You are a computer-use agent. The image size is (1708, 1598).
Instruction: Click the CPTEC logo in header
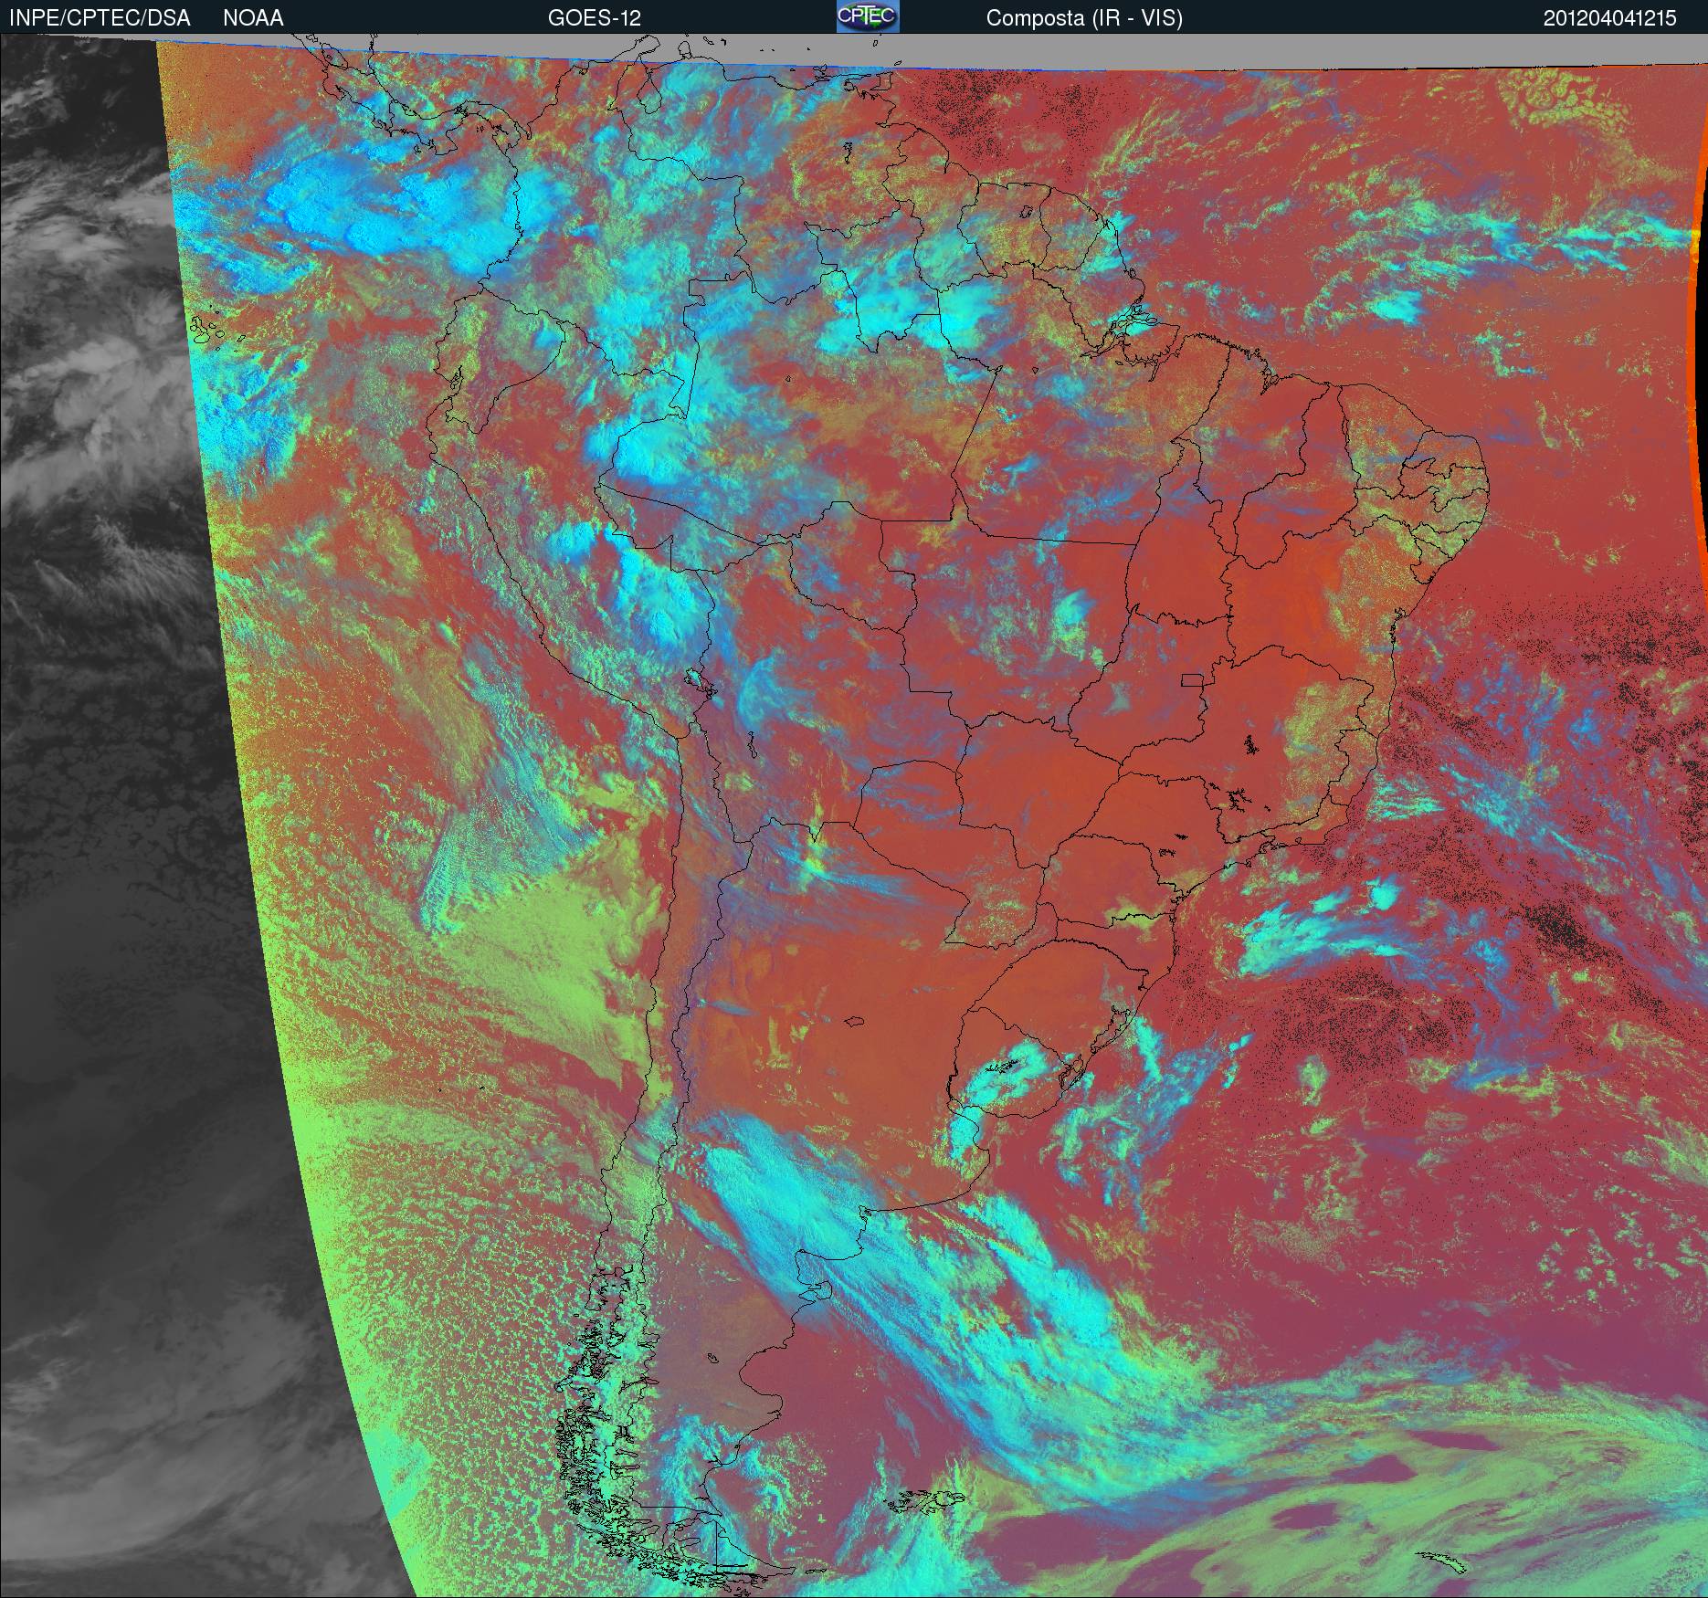click(868, 16)
